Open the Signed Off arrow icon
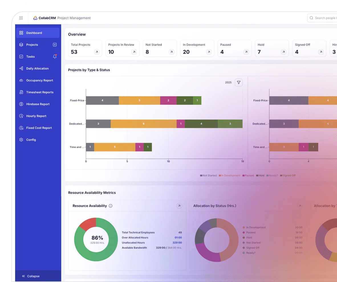The height and width of the screenshot is (282, 337). [x=321, y=52]
